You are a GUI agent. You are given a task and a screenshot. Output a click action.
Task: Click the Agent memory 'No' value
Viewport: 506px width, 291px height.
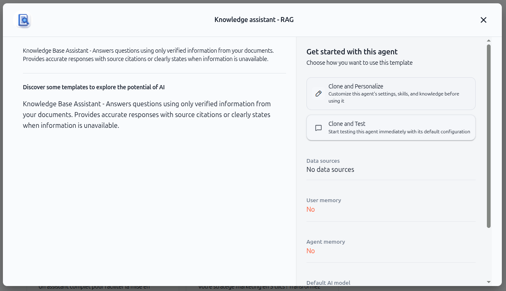pyautogui.click(x=311, y=251)
